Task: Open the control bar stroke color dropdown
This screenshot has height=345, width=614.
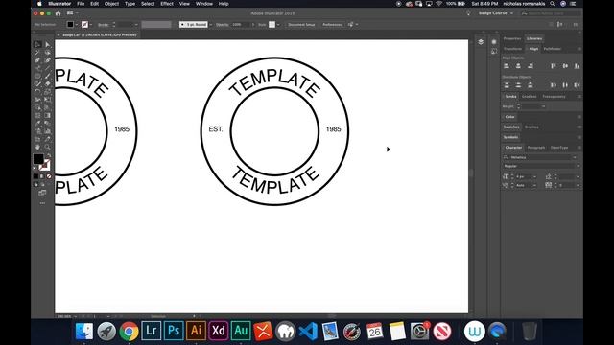Action: pyautogui.click(x=91, y=25)
